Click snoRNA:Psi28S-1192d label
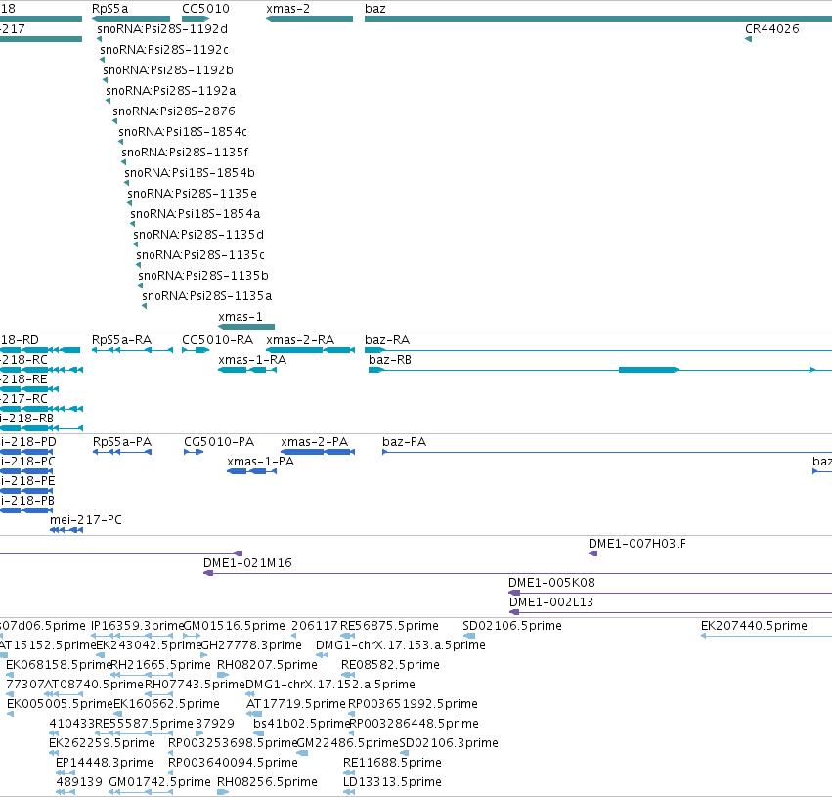Image resolution: width=832 pixels, height=797 pixels. [162, 29]
